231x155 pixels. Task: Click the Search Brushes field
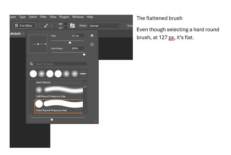(x=60, y=64)
